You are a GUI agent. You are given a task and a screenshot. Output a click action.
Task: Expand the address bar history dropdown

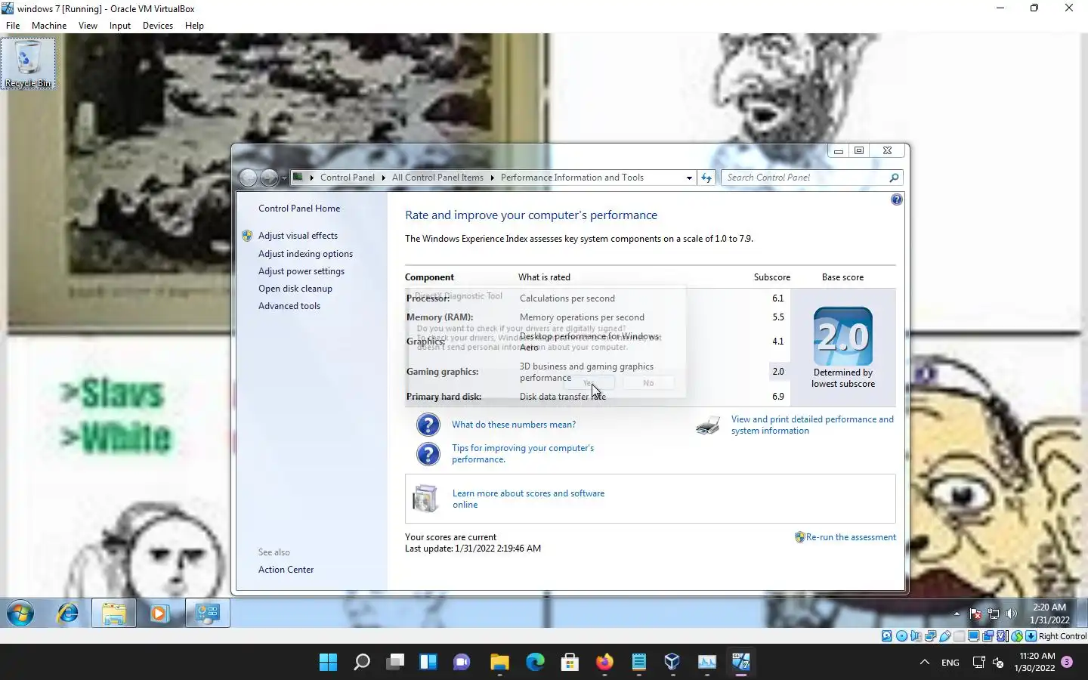pyautogui.click(x=689, y=178)
